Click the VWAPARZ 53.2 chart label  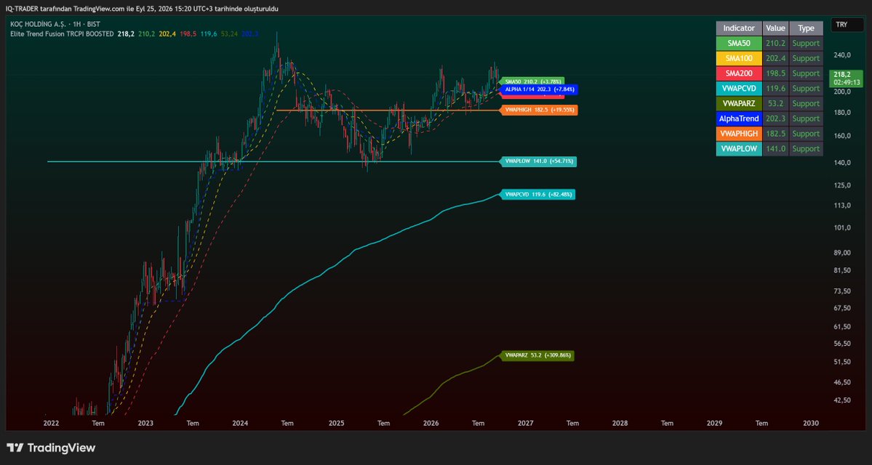pyautogui.click(x=537, y=355)
